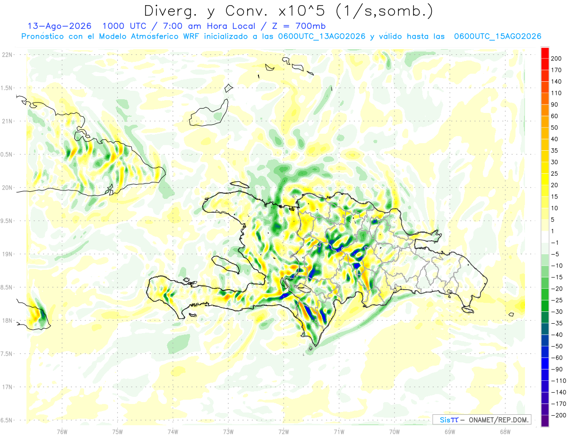Click the "74W" longitude label
The width and height of the screenshot is (567, 438).
(173, 431)
